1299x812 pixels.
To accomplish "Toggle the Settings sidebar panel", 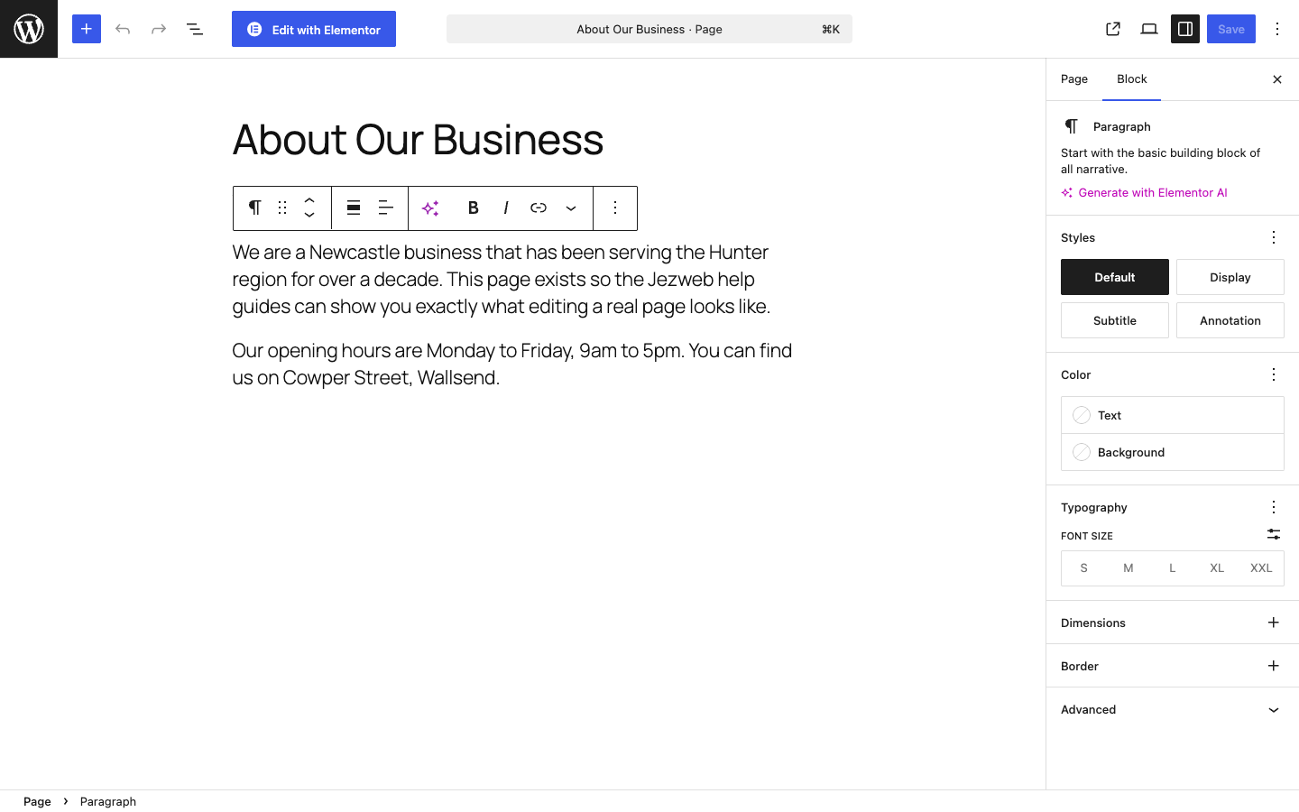I will pyautogui.click(x=1185, y=29).
